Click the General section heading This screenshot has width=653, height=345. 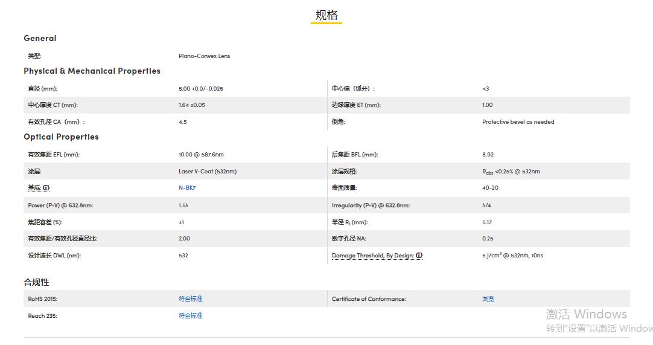pyautogui.click(x=40, y=38)
